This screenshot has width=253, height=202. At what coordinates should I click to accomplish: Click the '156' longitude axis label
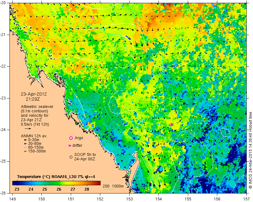(217, 199)
